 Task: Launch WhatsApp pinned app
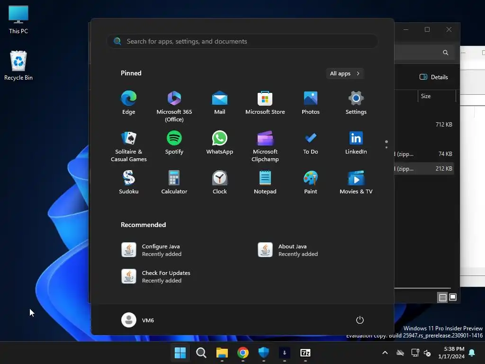[x=220, y=143]
